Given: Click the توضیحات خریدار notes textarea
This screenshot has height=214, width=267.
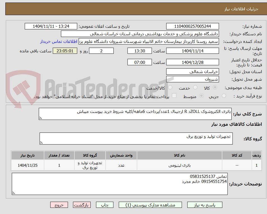Looking at the screenshot, I should pyautogui.click(x=120, y=184).
